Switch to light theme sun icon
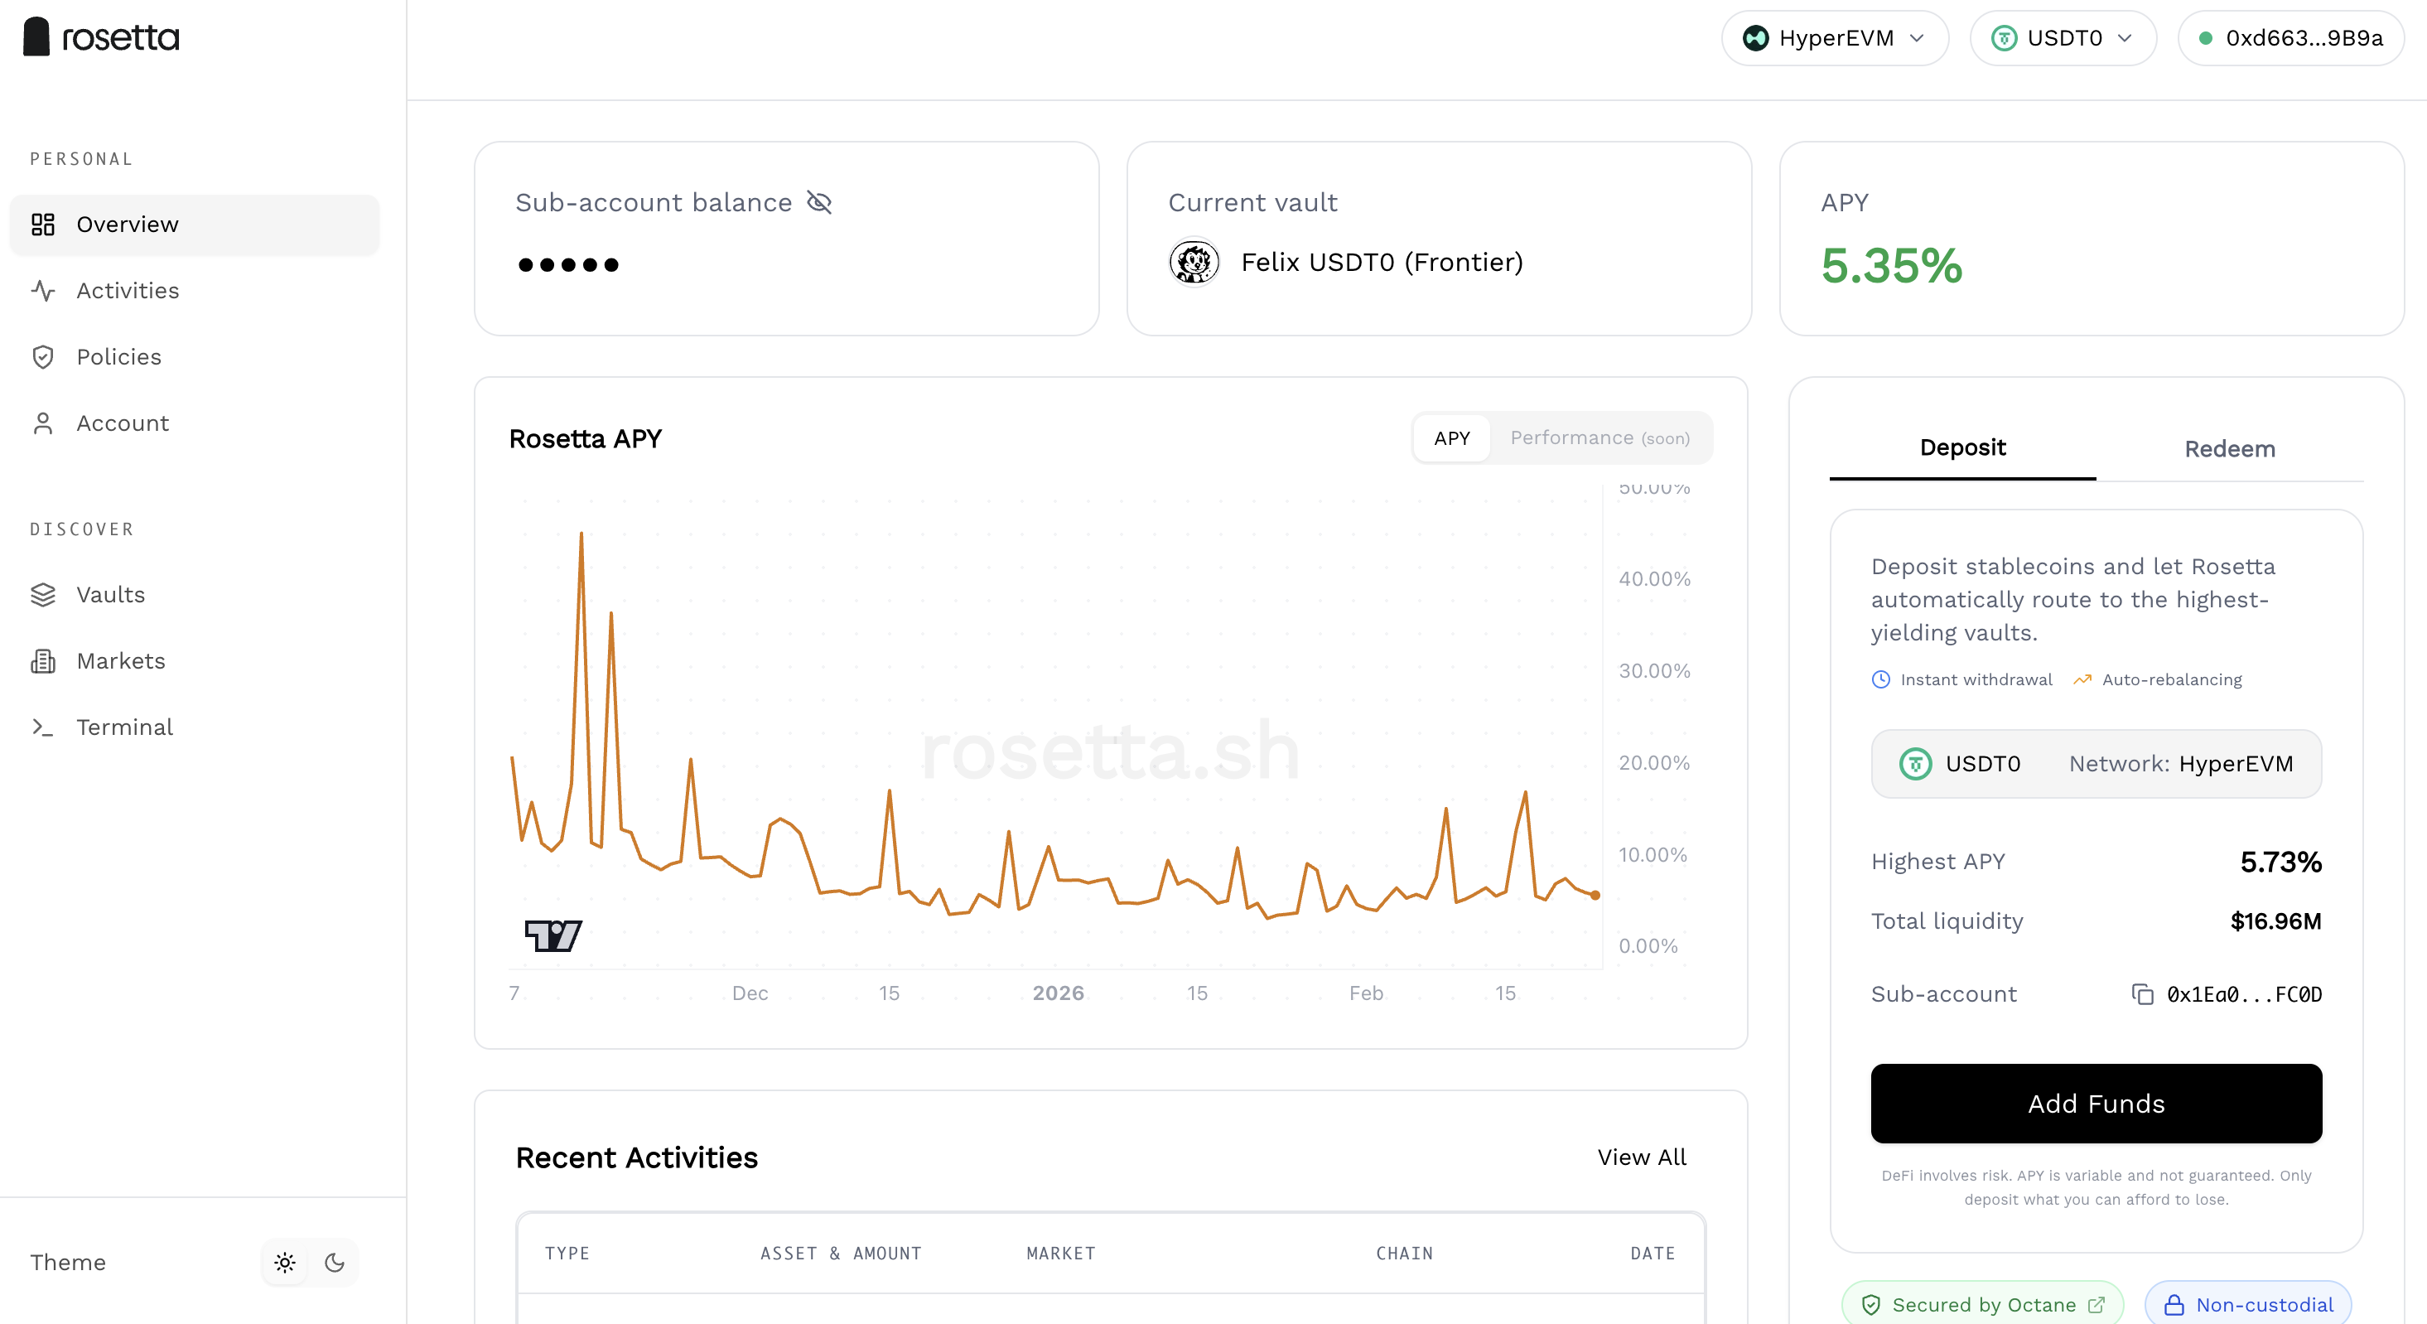 coord(285,1263)
